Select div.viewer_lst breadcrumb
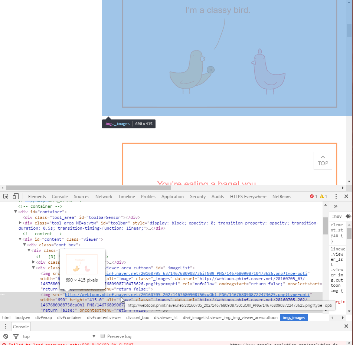 point(166,318)
